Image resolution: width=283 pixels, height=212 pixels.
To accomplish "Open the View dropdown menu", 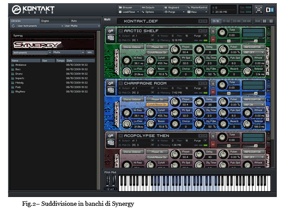I will click(x=197, y=12).
